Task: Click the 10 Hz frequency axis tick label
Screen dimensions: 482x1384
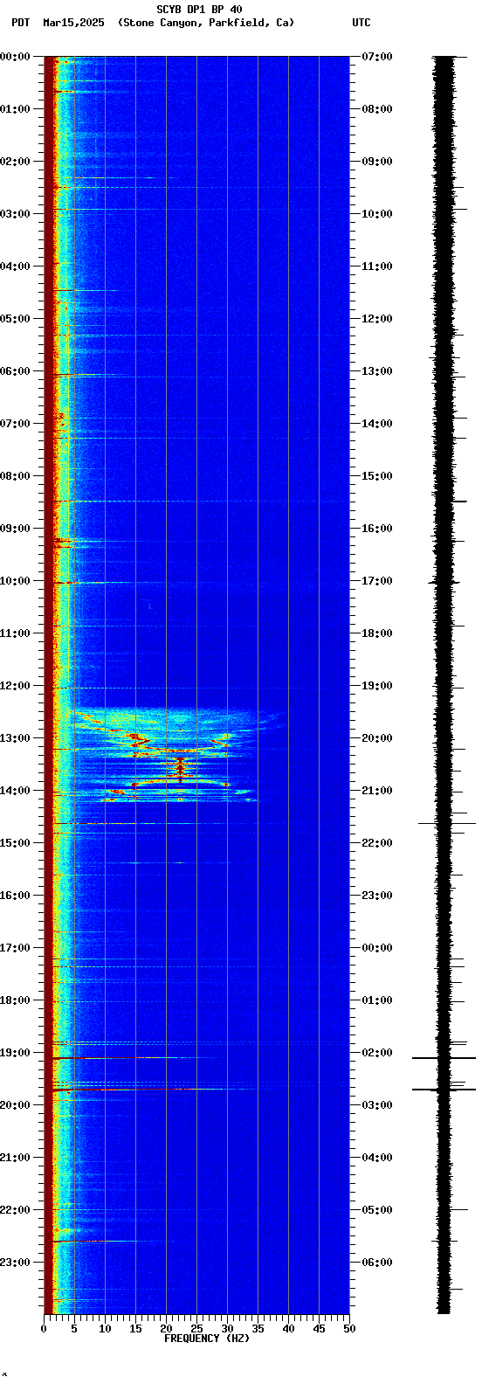Action: tap(105, 1329)
